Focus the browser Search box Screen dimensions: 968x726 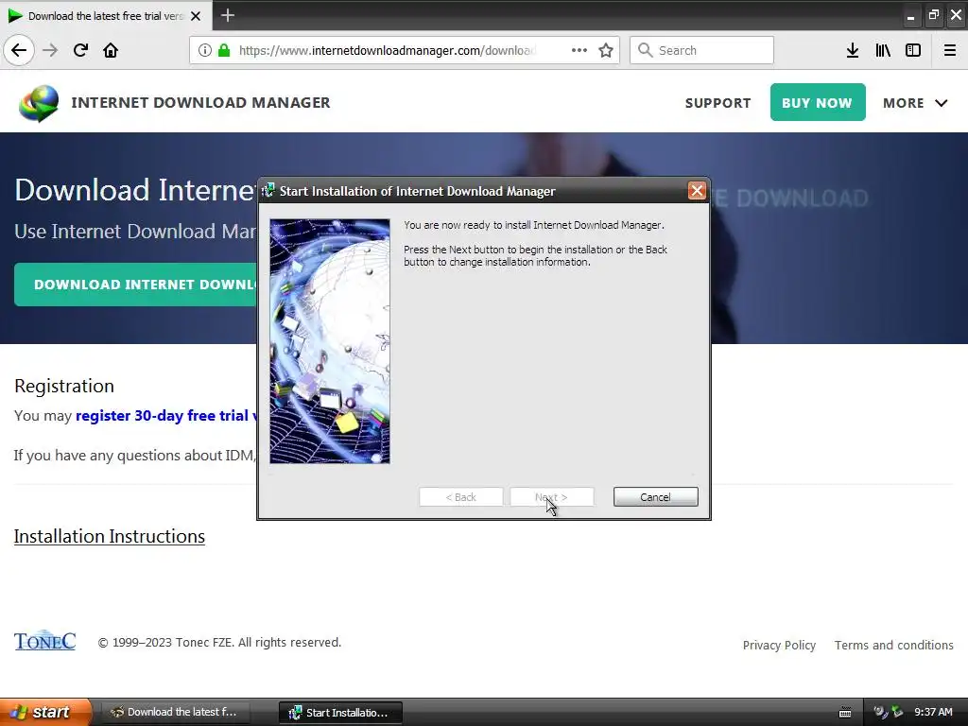(x=701, y=50)
